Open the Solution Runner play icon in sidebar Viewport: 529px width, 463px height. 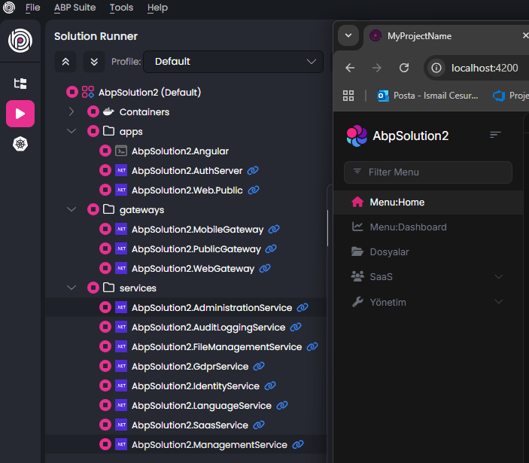pyautogui.click(x=20, y=114)
